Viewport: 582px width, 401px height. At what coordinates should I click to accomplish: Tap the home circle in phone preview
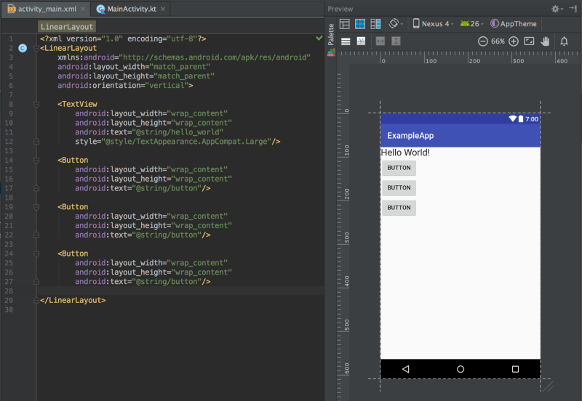tap(461, 369)
